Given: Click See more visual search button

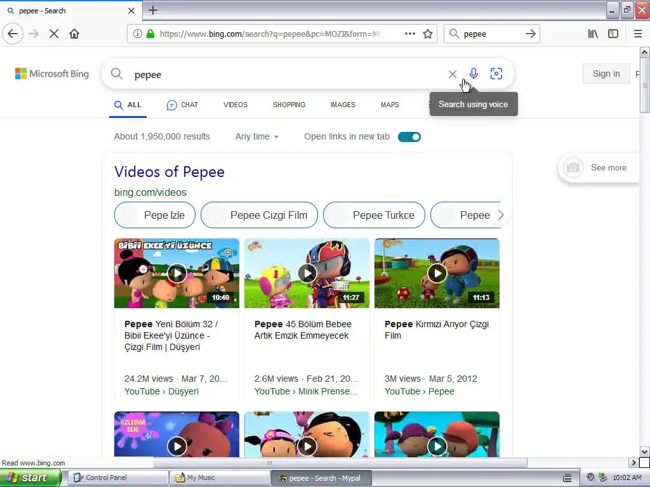Looking at the screenshot, I should point(599,167).
